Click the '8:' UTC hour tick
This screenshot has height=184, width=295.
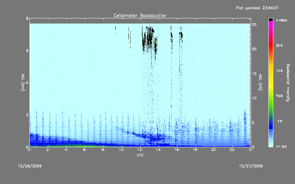(x=104, y=150)
